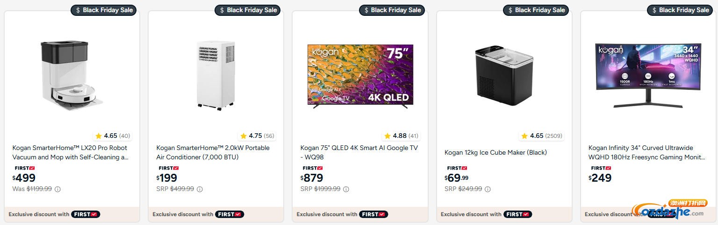The image size is (718, 225).
Task: Click the 4.88 star rating on 75" TV
Action: tap(401, 136)
